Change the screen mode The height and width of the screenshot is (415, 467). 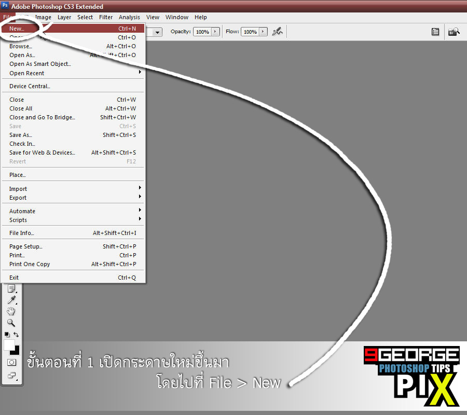tap(11, 375)
